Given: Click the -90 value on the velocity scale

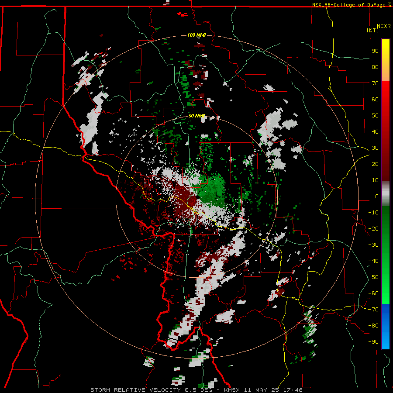Looking at the screenshot, I should pos(373,342).
